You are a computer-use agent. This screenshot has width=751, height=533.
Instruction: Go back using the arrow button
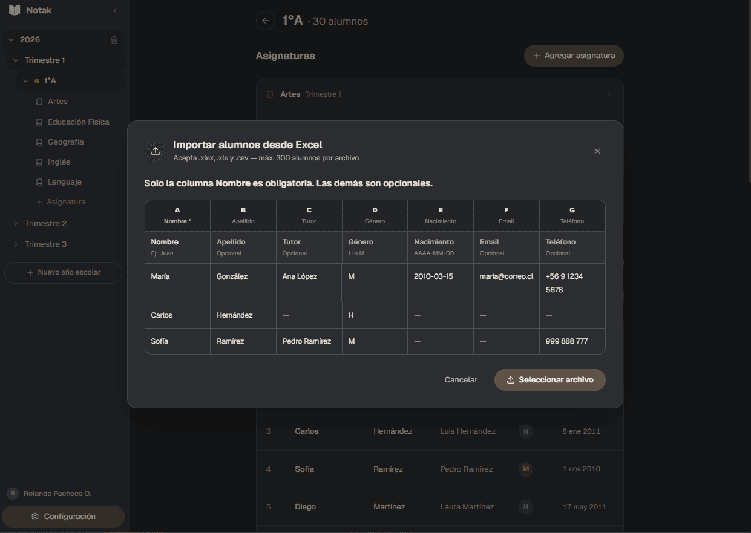pos(265,21)
